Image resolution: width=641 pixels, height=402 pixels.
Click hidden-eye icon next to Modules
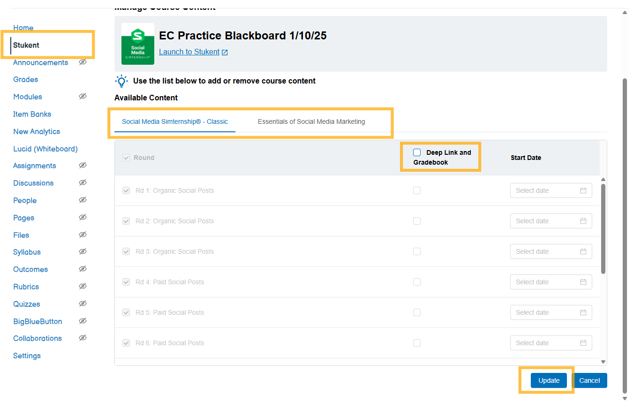click(x=83, y=96)
